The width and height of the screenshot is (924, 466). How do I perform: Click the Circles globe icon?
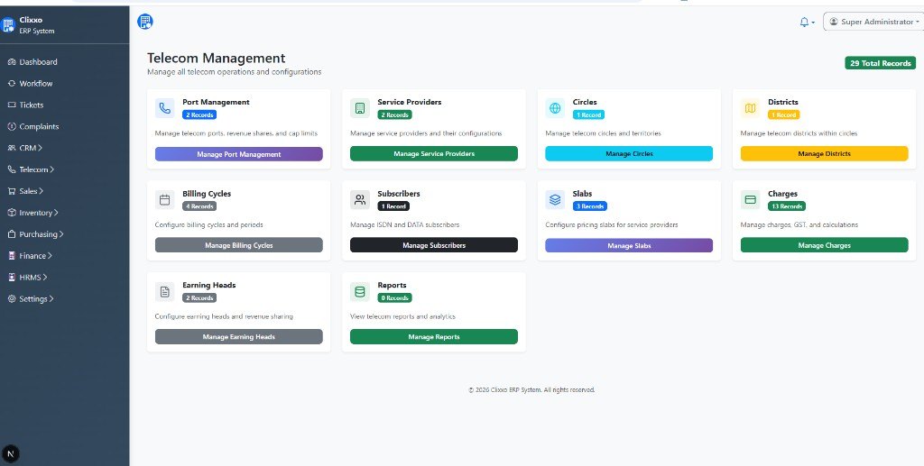[555, 108]
